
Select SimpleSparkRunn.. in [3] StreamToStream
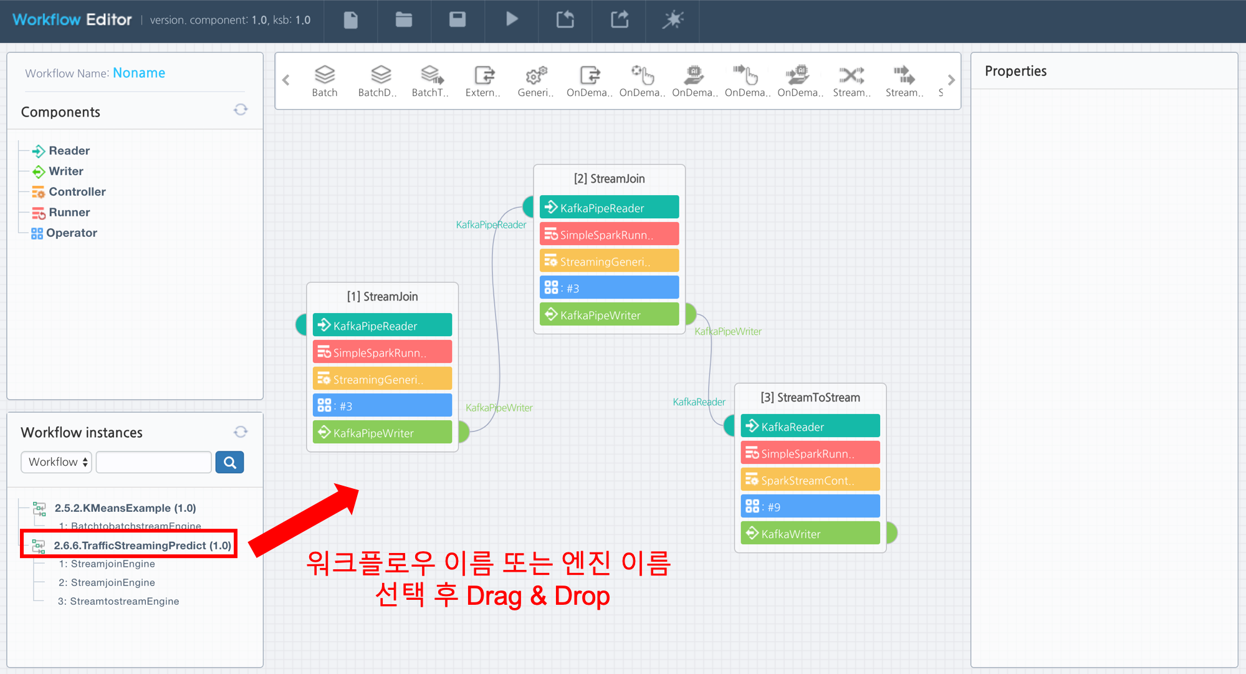[810, 453]
